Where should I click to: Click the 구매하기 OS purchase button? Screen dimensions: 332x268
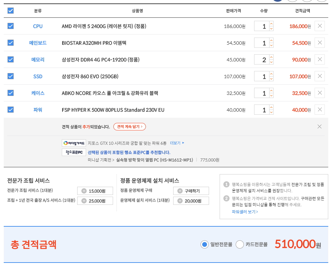coord(191,191)
